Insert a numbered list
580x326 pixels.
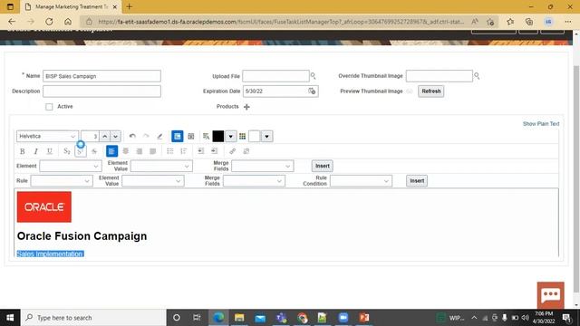(183, 151)
